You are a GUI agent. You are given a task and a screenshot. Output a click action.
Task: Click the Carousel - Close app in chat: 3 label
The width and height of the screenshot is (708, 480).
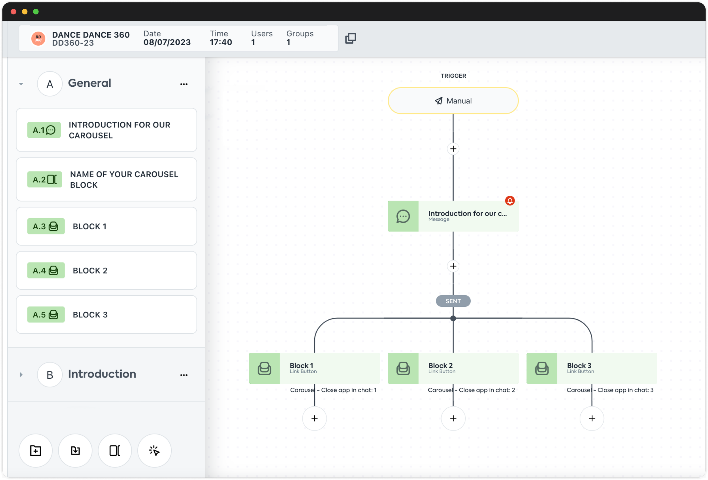610,390
